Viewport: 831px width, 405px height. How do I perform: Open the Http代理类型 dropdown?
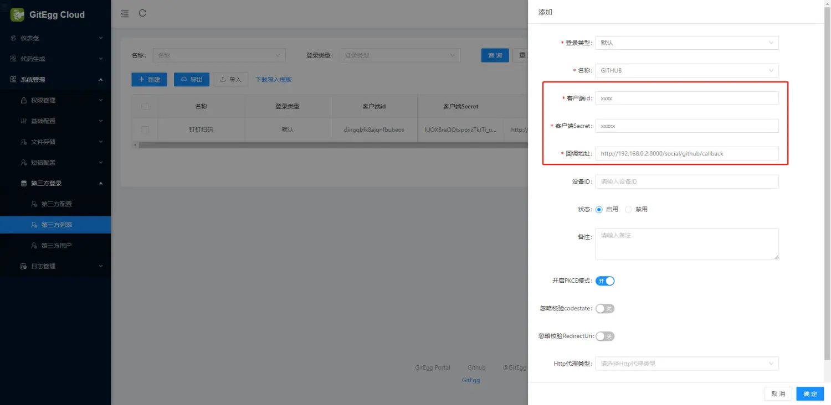pyautogui.click(x=687, y=364)
